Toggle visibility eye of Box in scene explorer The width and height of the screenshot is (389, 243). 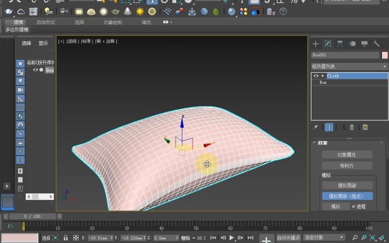click(x=35, y=70)
